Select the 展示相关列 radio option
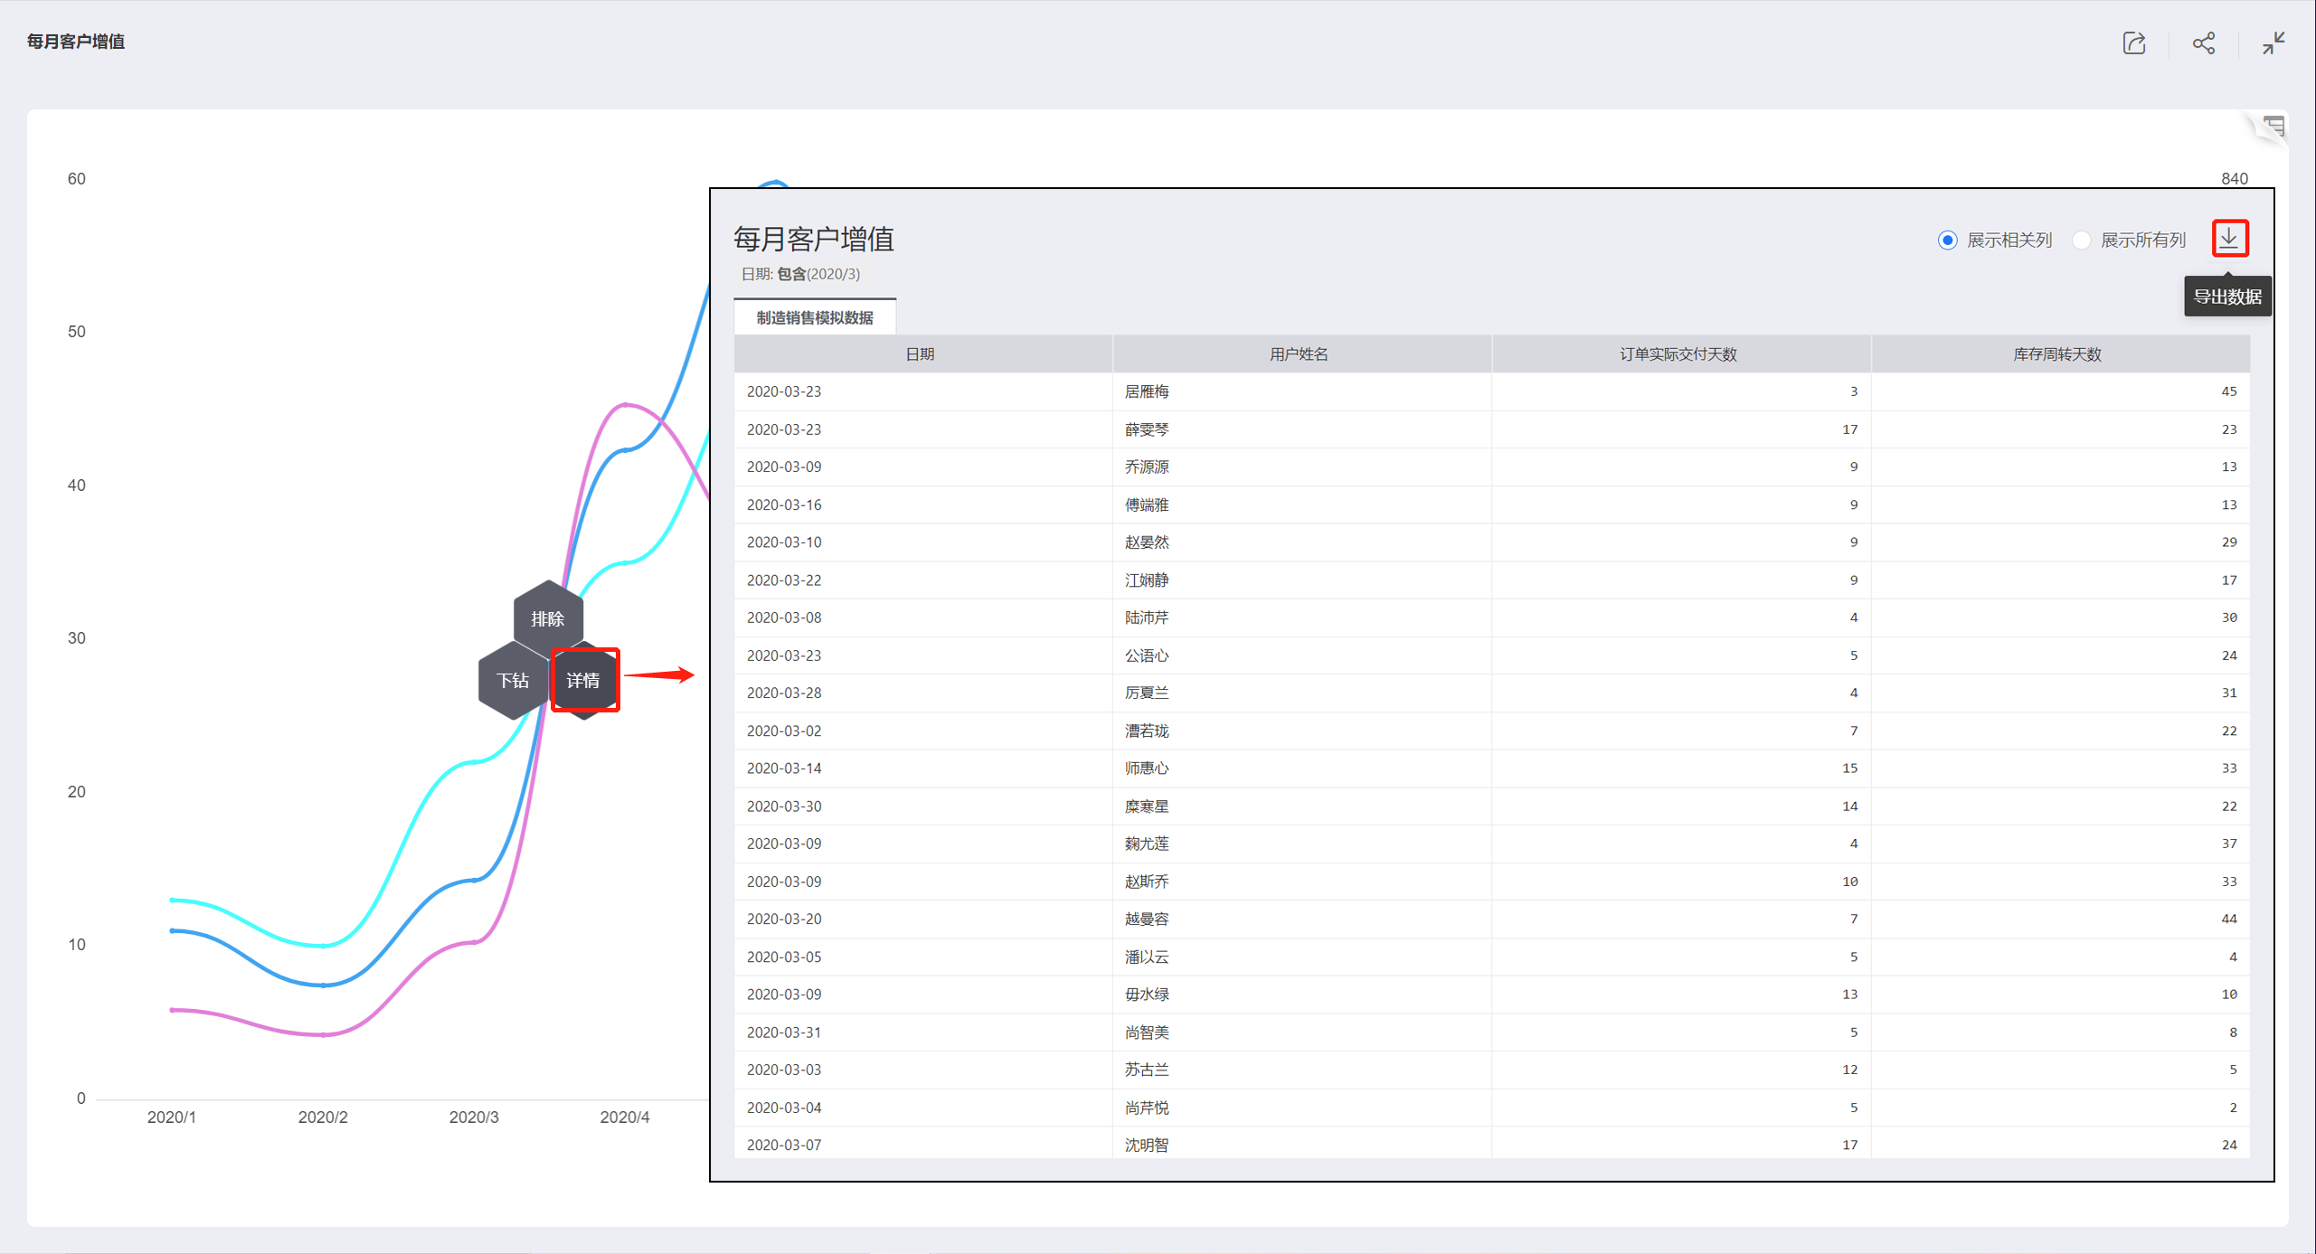 pos(1947,240)
